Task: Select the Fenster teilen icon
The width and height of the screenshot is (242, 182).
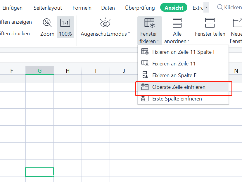Action: (x=210, y=22)
